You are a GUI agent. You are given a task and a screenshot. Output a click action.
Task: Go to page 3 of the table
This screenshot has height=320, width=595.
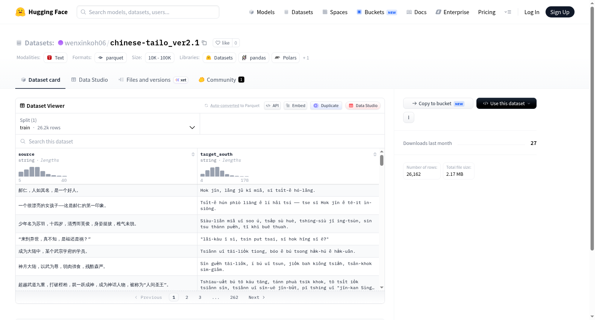tap(200, 297)
